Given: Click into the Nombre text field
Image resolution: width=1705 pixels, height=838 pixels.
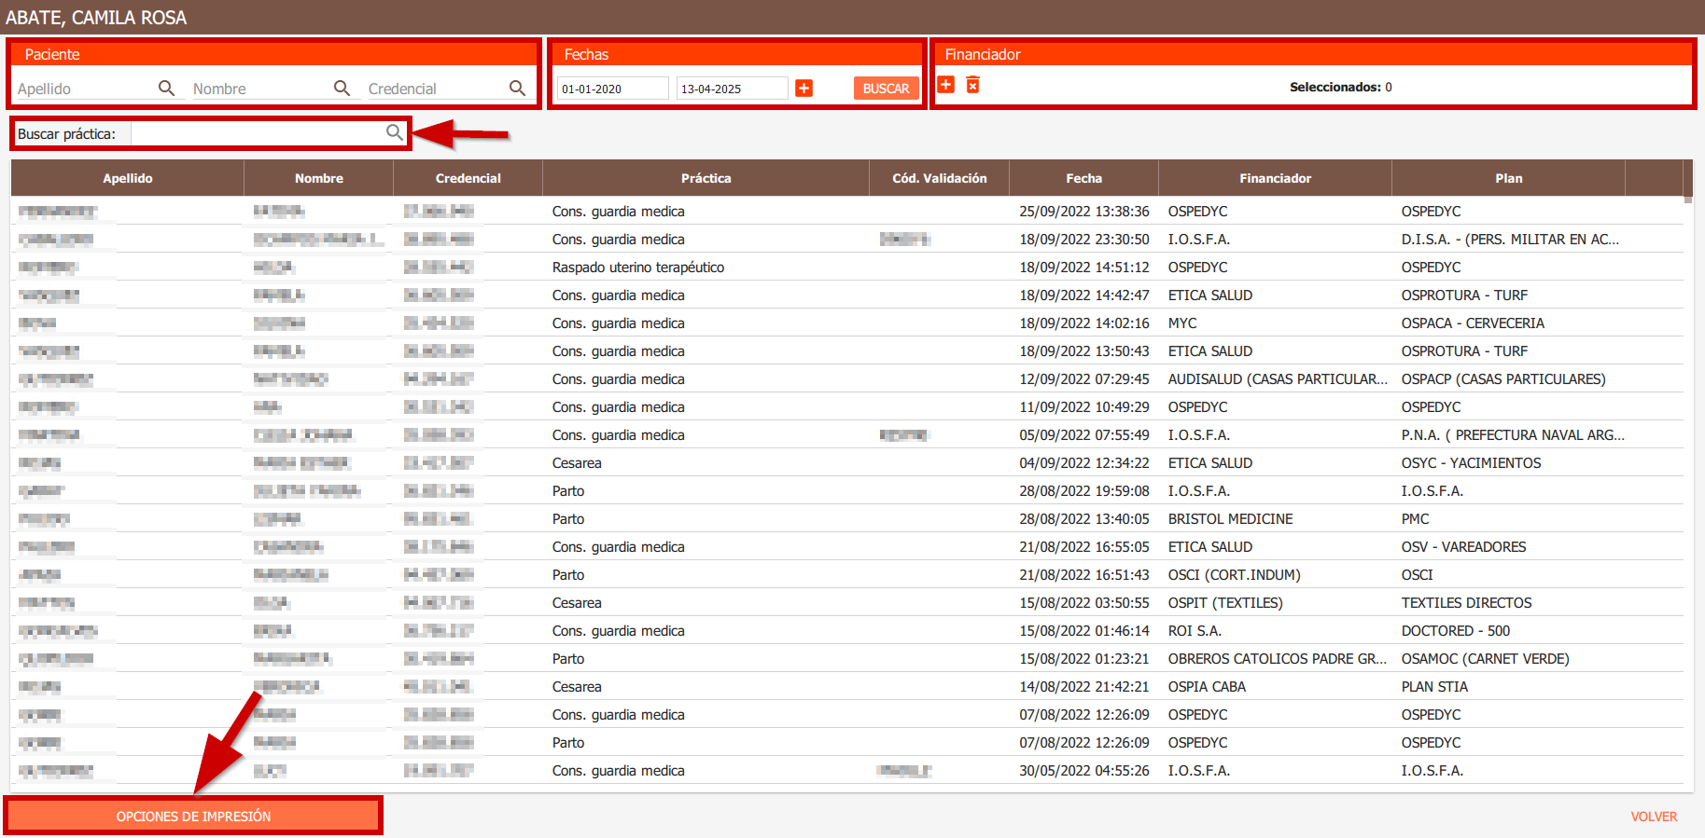Looking at the screenshot, I should coord(259,89).
